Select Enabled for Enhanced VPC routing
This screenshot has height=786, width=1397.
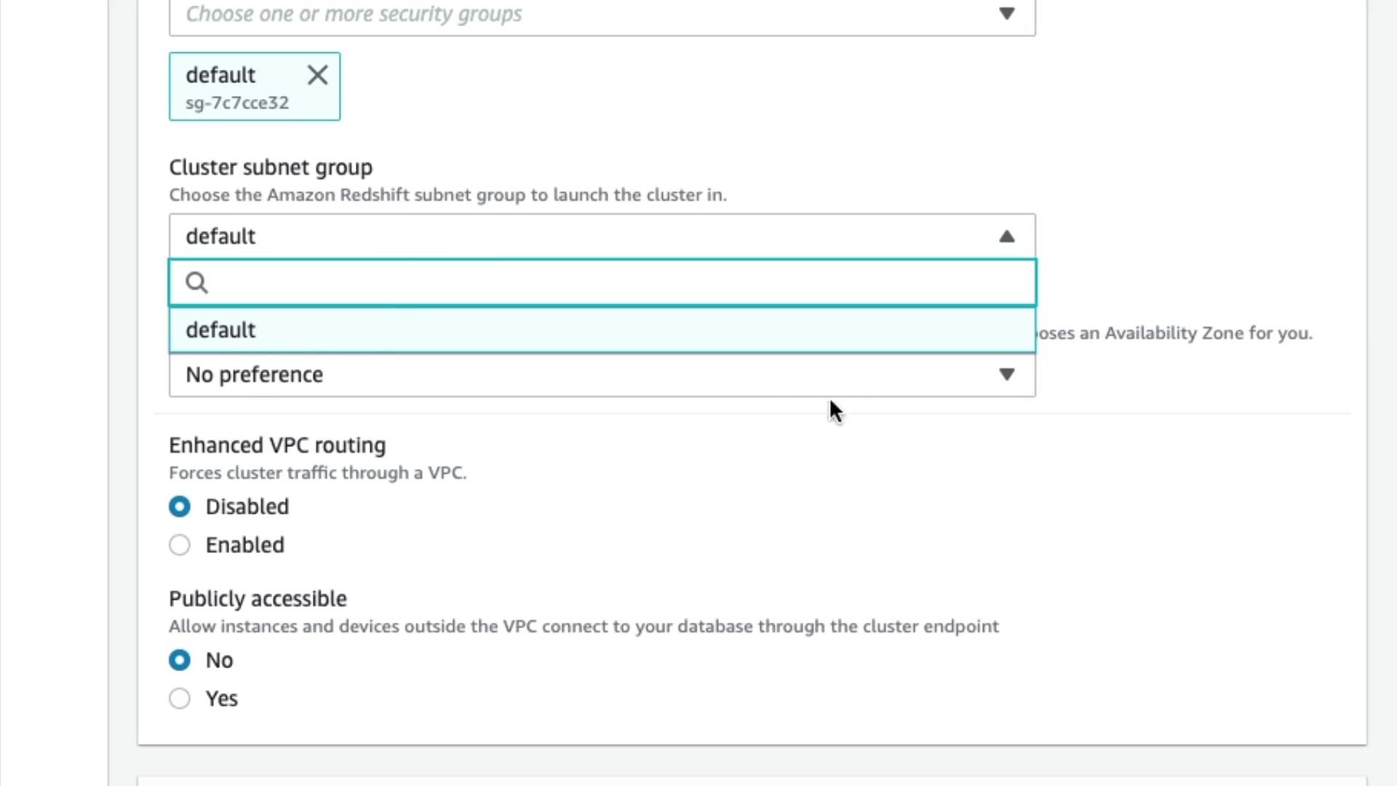[180, 545]
